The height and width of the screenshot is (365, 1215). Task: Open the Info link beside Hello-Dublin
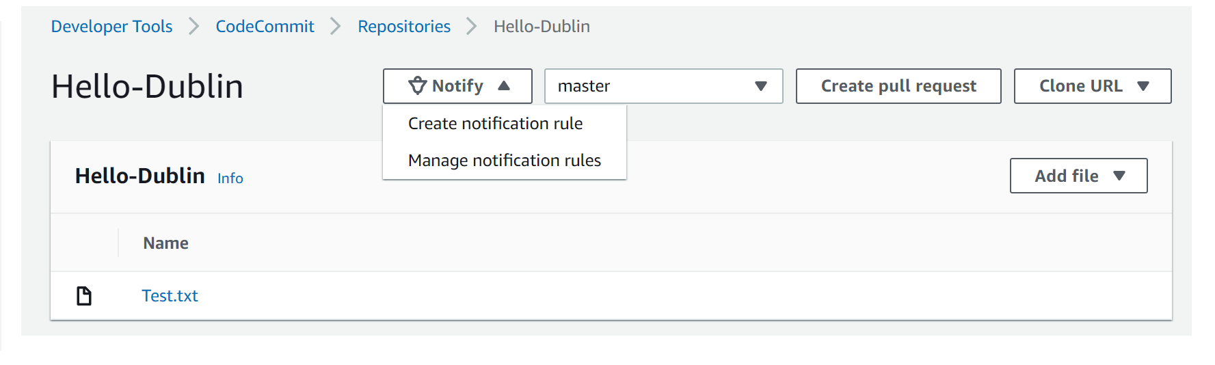230,178
